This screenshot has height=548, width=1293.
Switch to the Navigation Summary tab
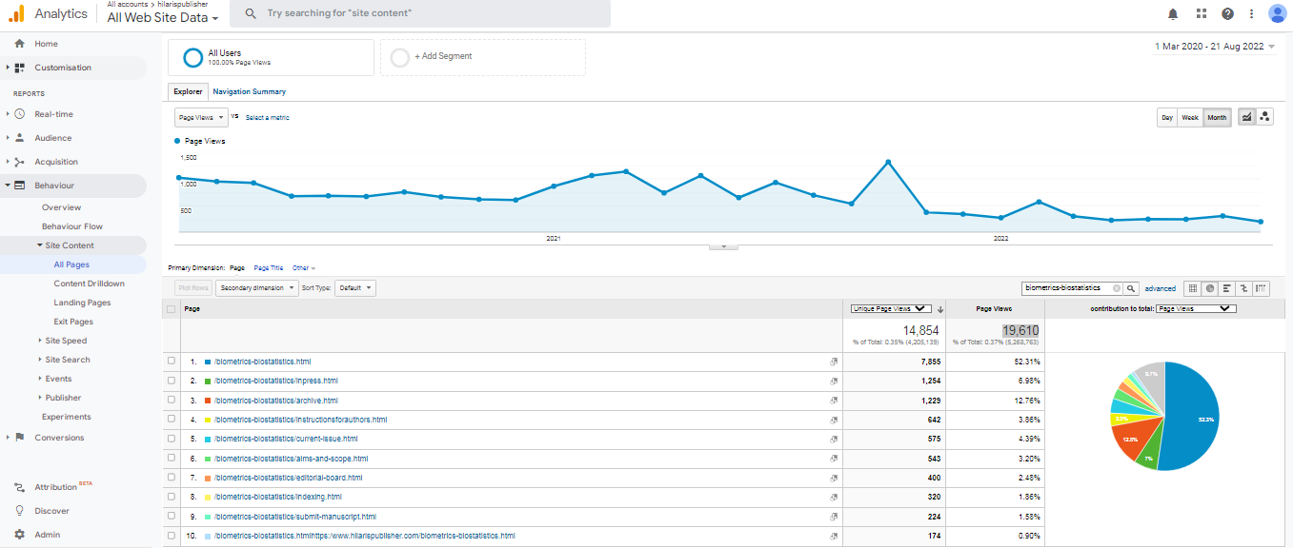(249, 92)
